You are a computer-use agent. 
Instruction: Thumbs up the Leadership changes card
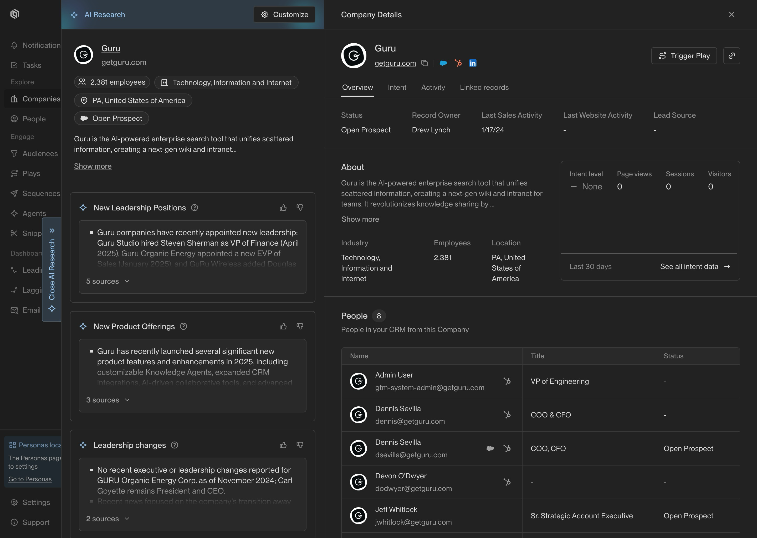[x=283, y=445]
